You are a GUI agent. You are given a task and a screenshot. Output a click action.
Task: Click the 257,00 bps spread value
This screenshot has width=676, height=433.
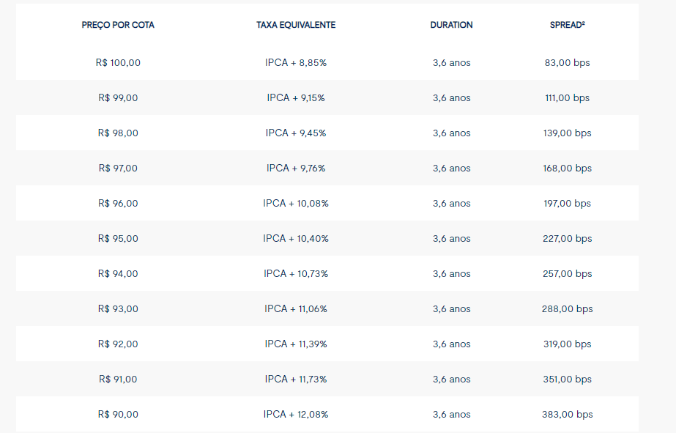[568, 273]
